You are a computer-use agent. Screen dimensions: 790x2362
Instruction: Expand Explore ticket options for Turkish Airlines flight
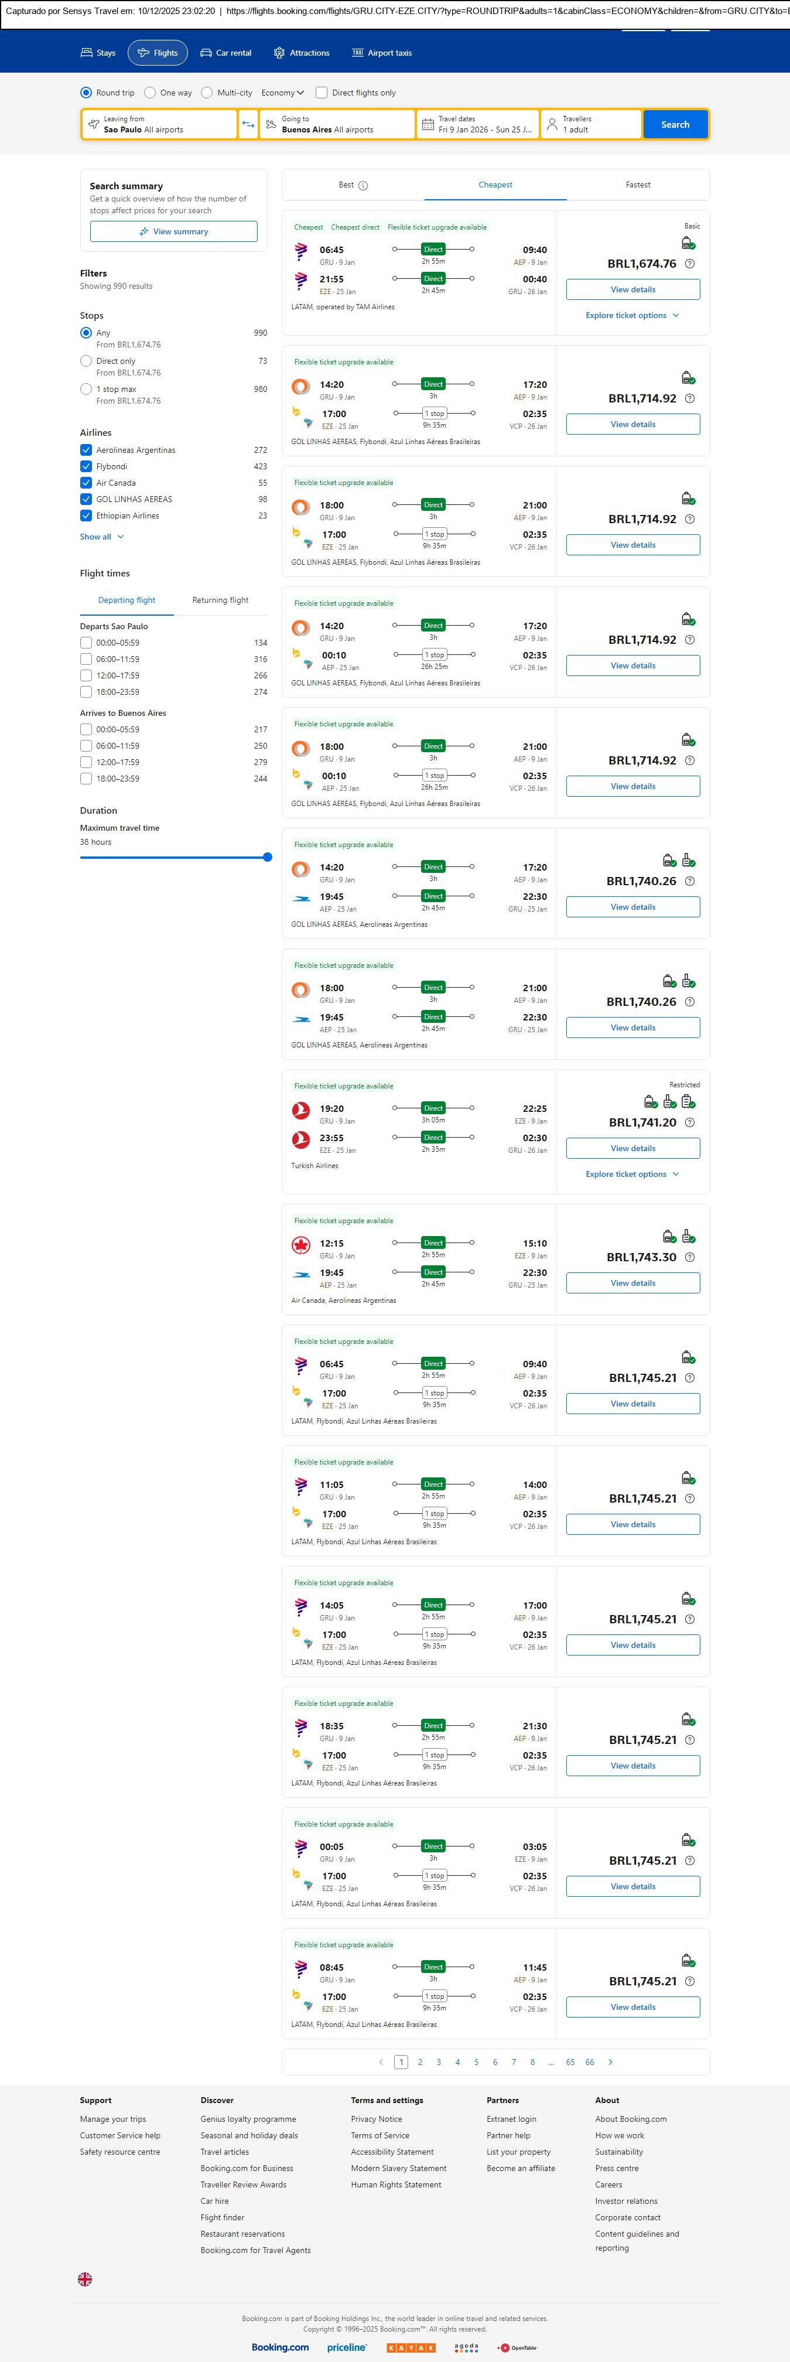[x=632, y=1173]
